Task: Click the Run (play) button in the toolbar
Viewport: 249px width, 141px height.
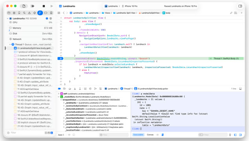Action: [51, 6]
